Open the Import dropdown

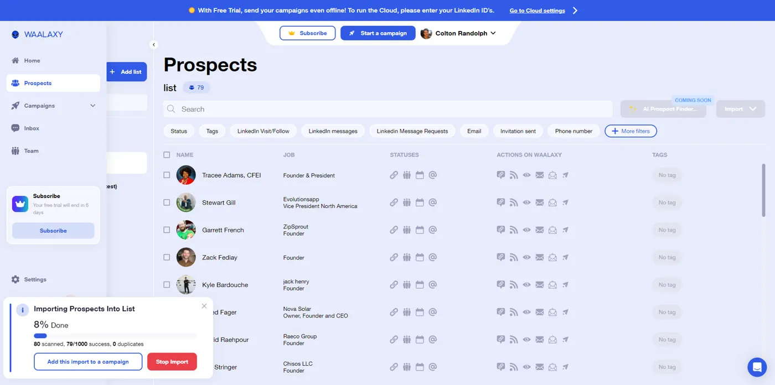[x=741, y=109]
